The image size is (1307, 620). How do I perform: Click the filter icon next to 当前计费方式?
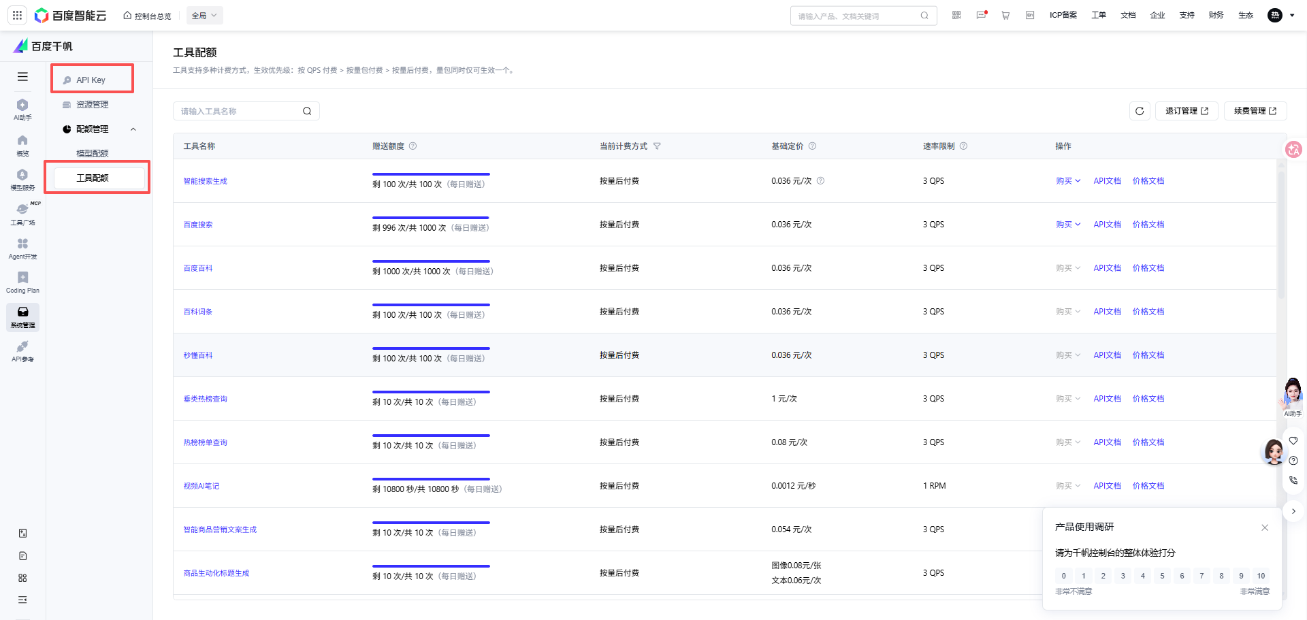[x=657, y=146]
